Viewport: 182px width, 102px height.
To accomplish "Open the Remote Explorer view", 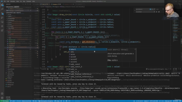I will pos(2,22).
